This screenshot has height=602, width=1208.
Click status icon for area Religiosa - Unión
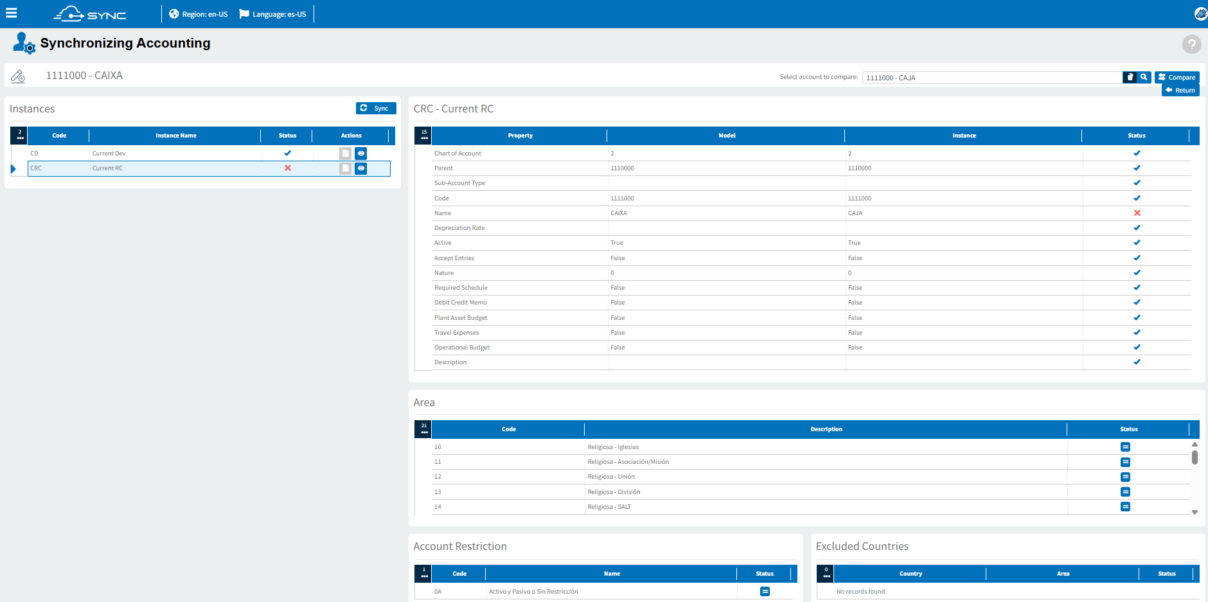tap(1125, 477)
